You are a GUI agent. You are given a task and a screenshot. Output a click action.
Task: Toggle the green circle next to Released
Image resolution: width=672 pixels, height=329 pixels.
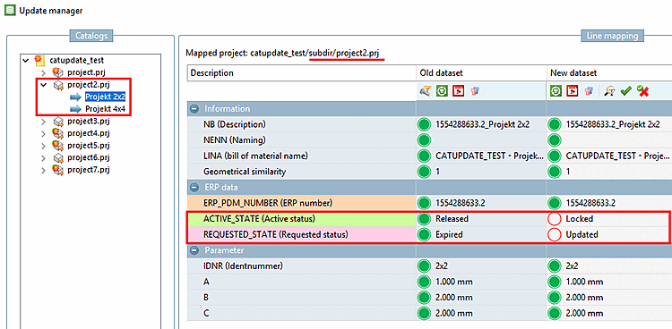(425, 219)
